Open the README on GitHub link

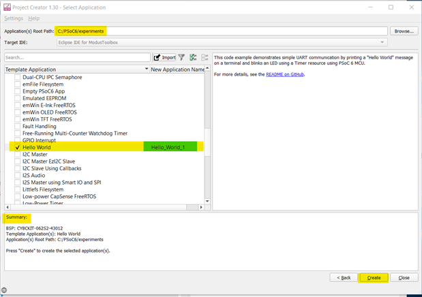point(285,74)
